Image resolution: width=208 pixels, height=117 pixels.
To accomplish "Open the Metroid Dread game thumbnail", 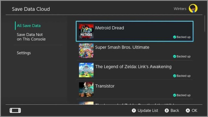I will [x=86, y=31].
